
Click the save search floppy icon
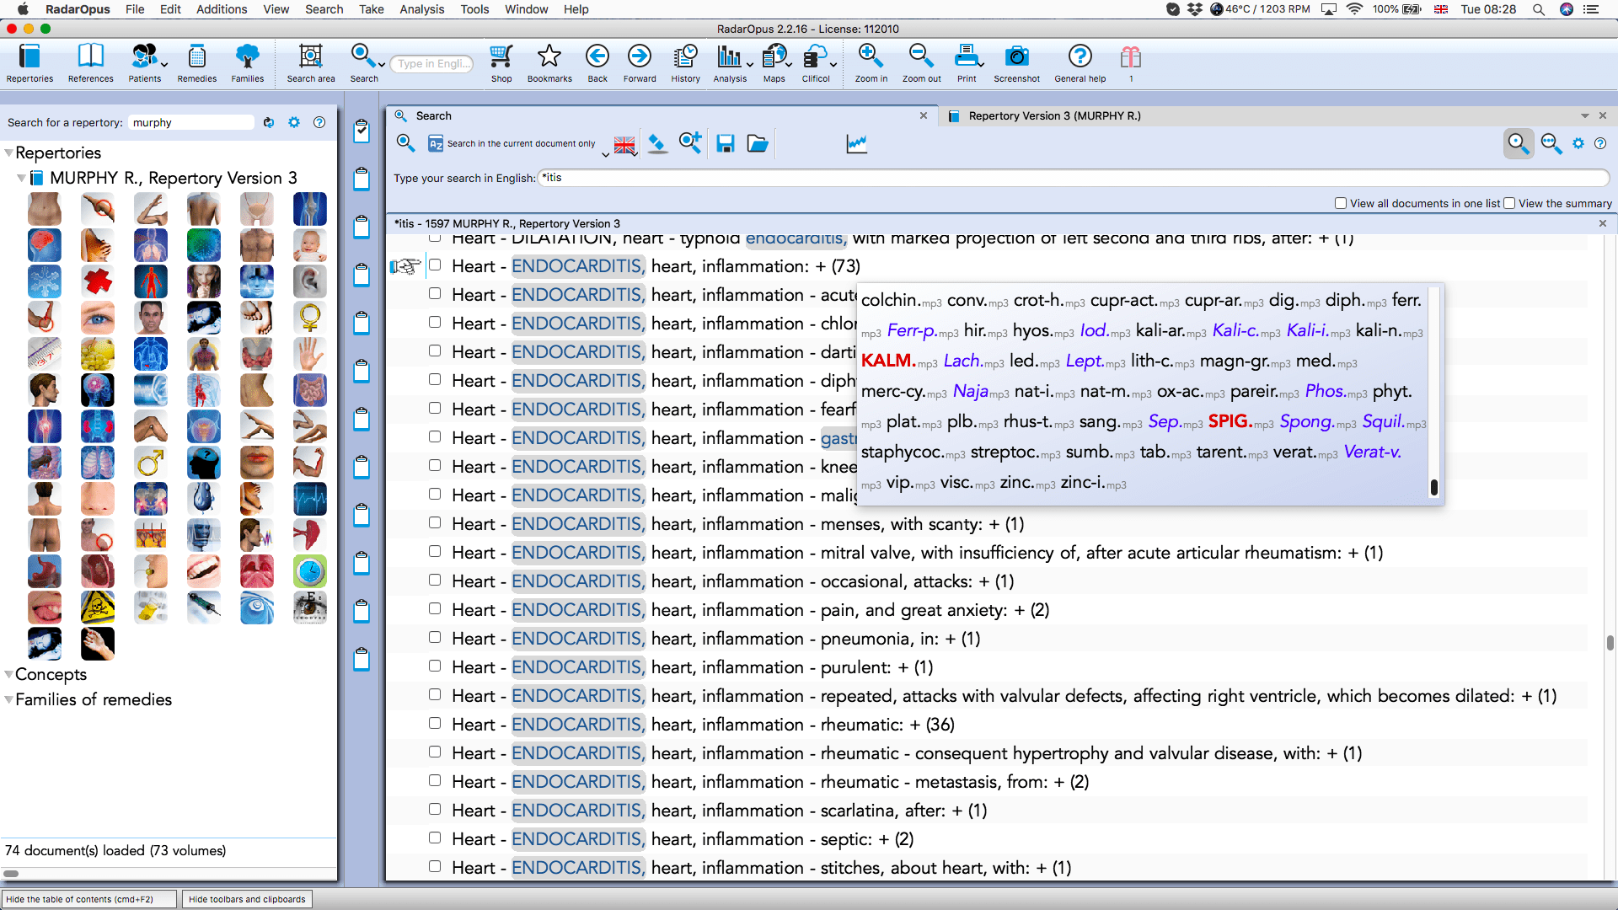725,143
